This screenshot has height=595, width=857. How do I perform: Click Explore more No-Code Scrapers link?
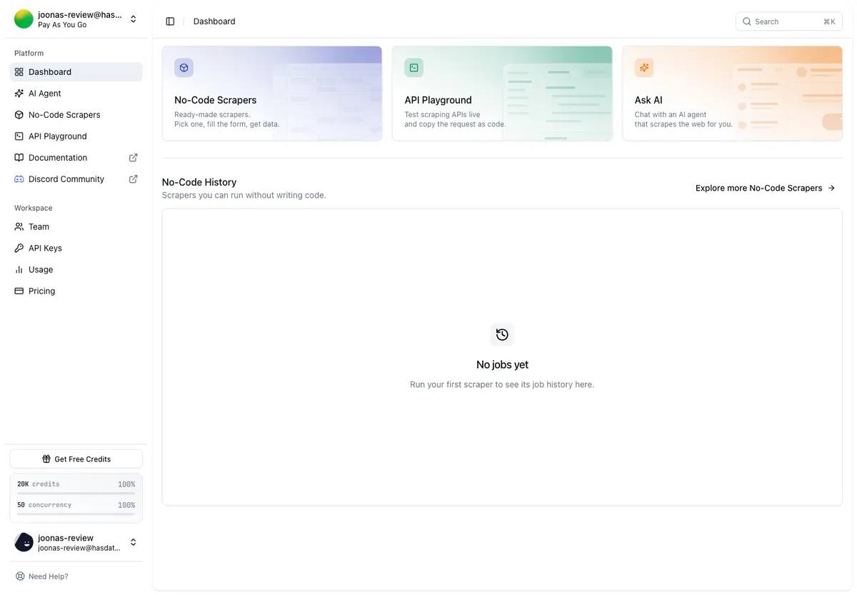766,189
